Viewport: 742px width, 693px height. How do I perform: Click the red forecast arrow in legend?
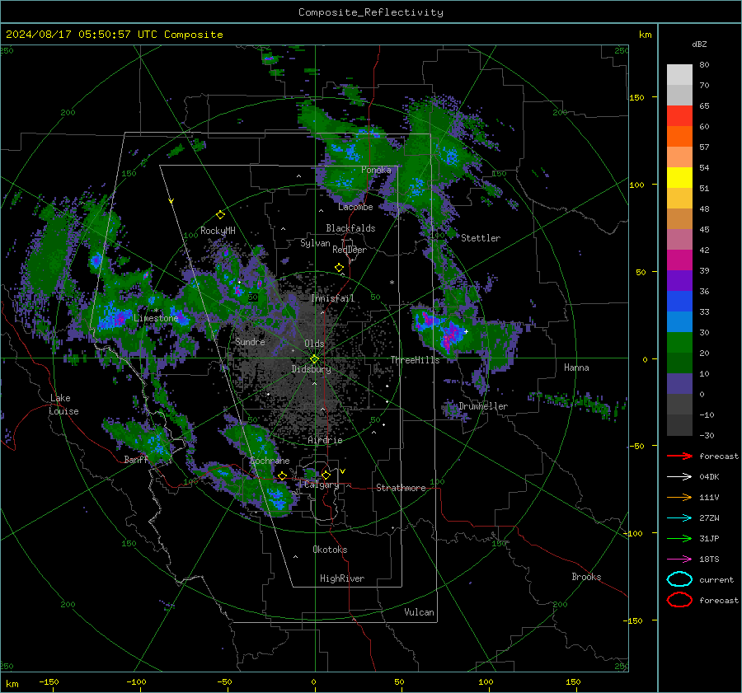click(x=679, y=456)
